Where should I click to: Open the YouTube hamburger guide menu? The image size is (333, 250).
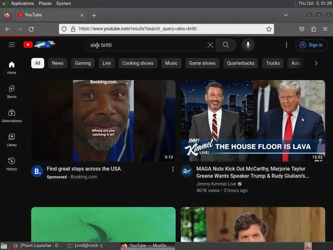tap(12, 45)
